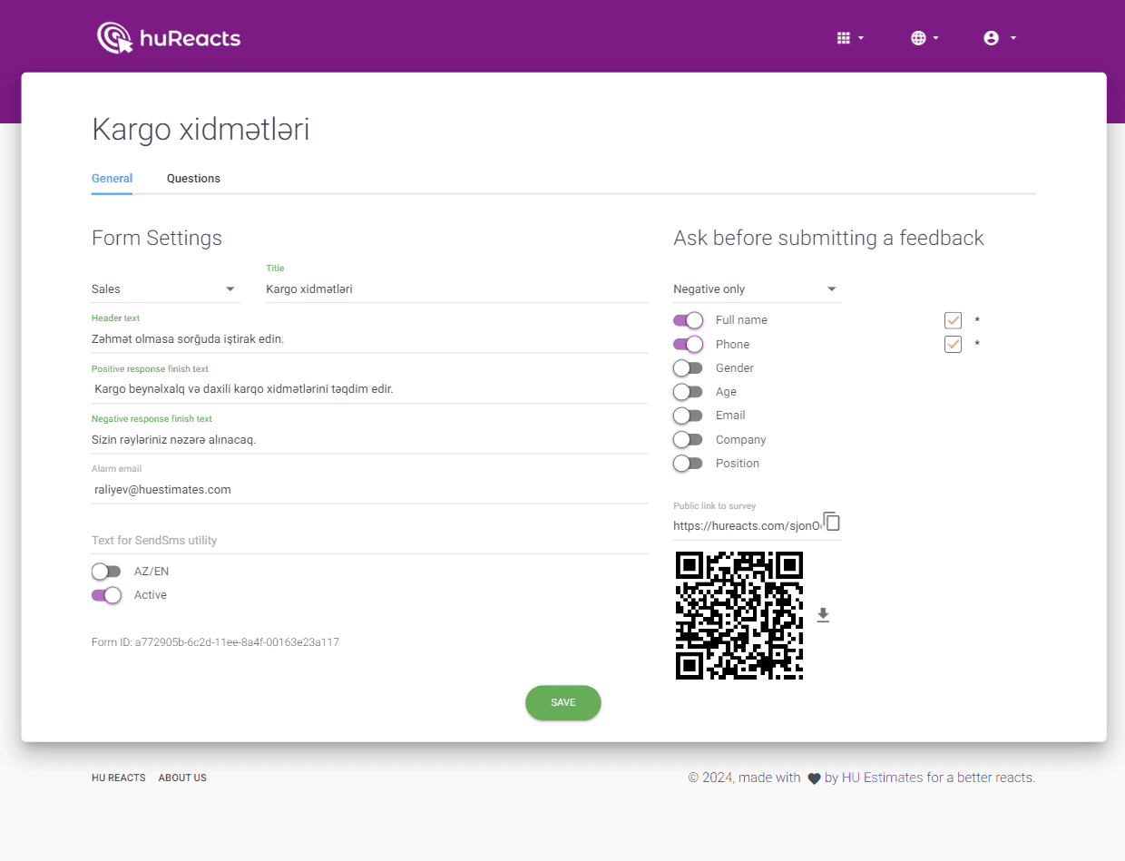Click the Kargo xidmətləri page heading
Screen dimensions: 1125x861
(x=201, y=130)
